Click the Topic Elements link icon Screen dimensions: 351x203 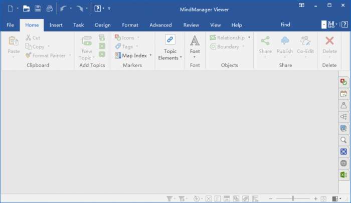(170, 40)
